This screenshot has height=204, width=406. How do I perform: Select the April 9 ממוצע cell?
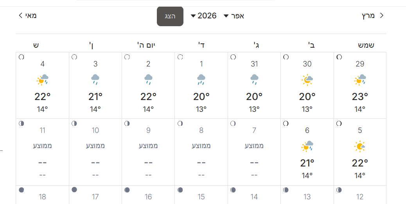tap(148, 152)
